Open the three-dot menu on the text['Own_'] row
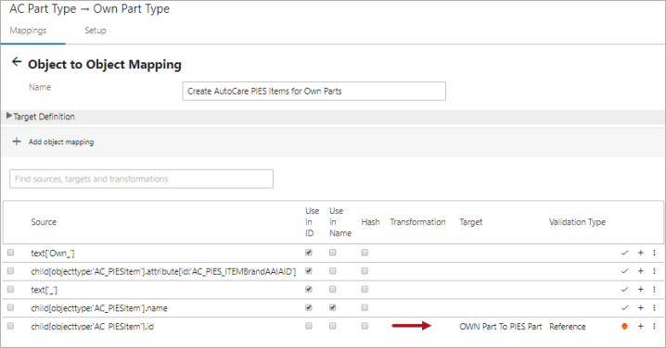The height and width of the screenshot is (348, 666). (654, 253)
